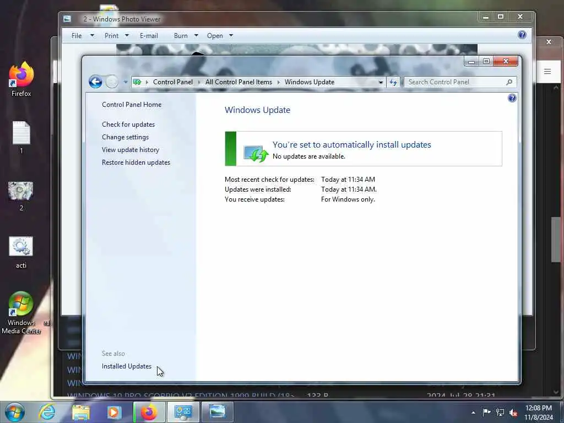Viewport: 564px width, 423px height.
Task: Open Windows Media Center desktop shortcut
Action: pyautogui.click(x=21, y=313)
